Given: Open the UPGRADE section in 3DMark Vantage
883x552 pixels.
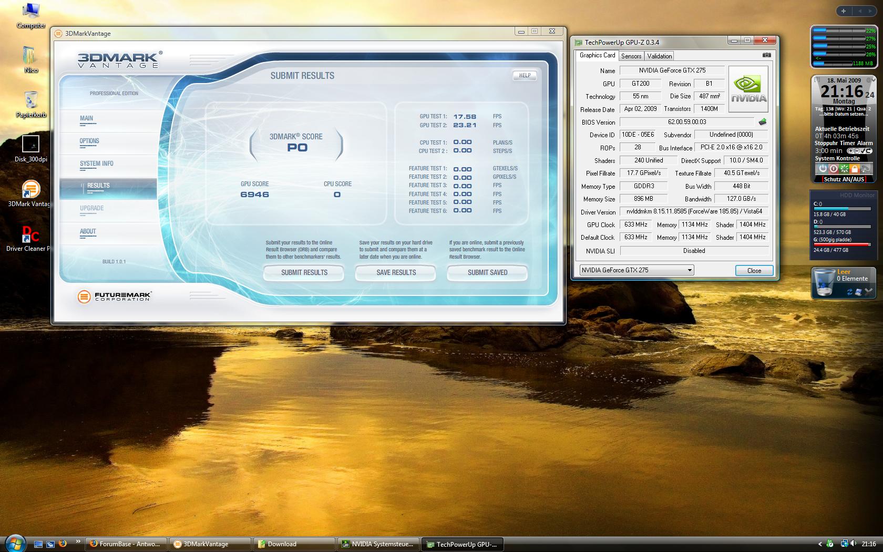Looking at the screenshot, I should (x=92, y=209).
